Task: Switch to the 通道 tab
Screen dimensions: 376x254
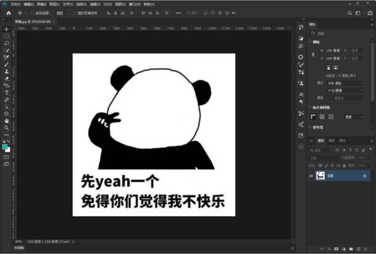Action: 332,141
